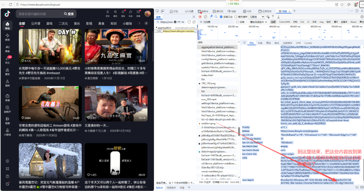Click the DevTools network search magnifier icon

click(x=216, y=17)
